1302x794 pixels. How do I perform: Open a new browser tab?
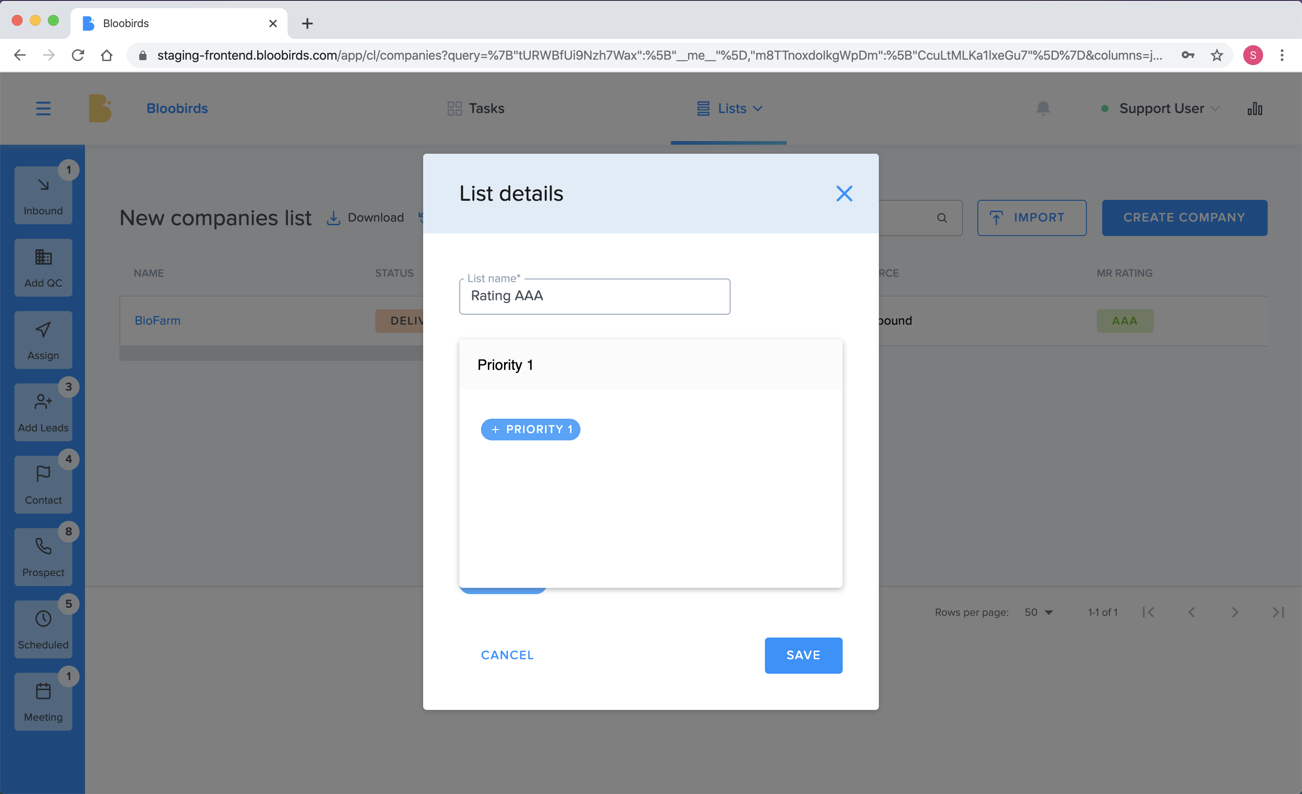pyautogui.click(x=307, y=23)
